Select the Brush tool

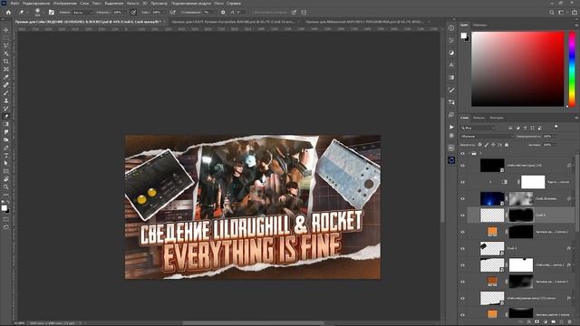(6, 92)
